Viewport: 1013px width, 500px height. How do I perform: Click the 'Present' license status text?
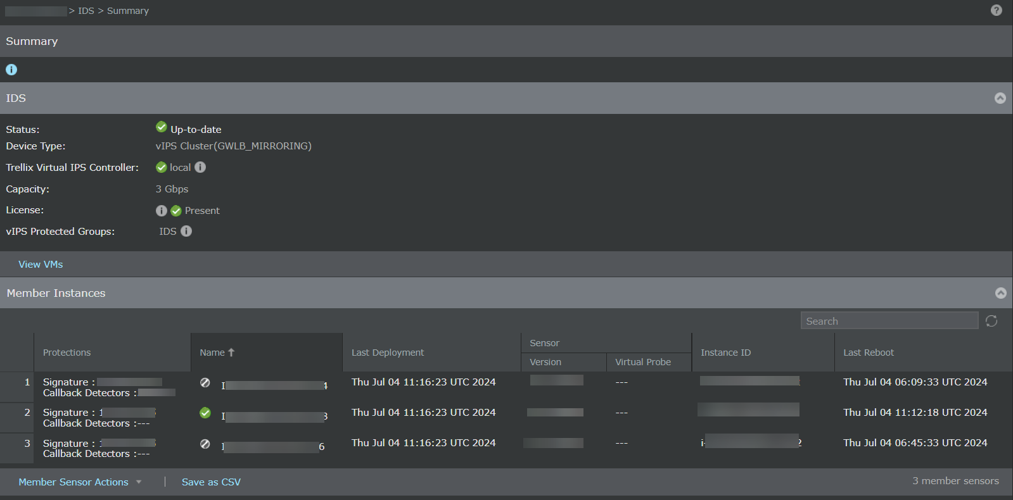(x=202, y=211)
